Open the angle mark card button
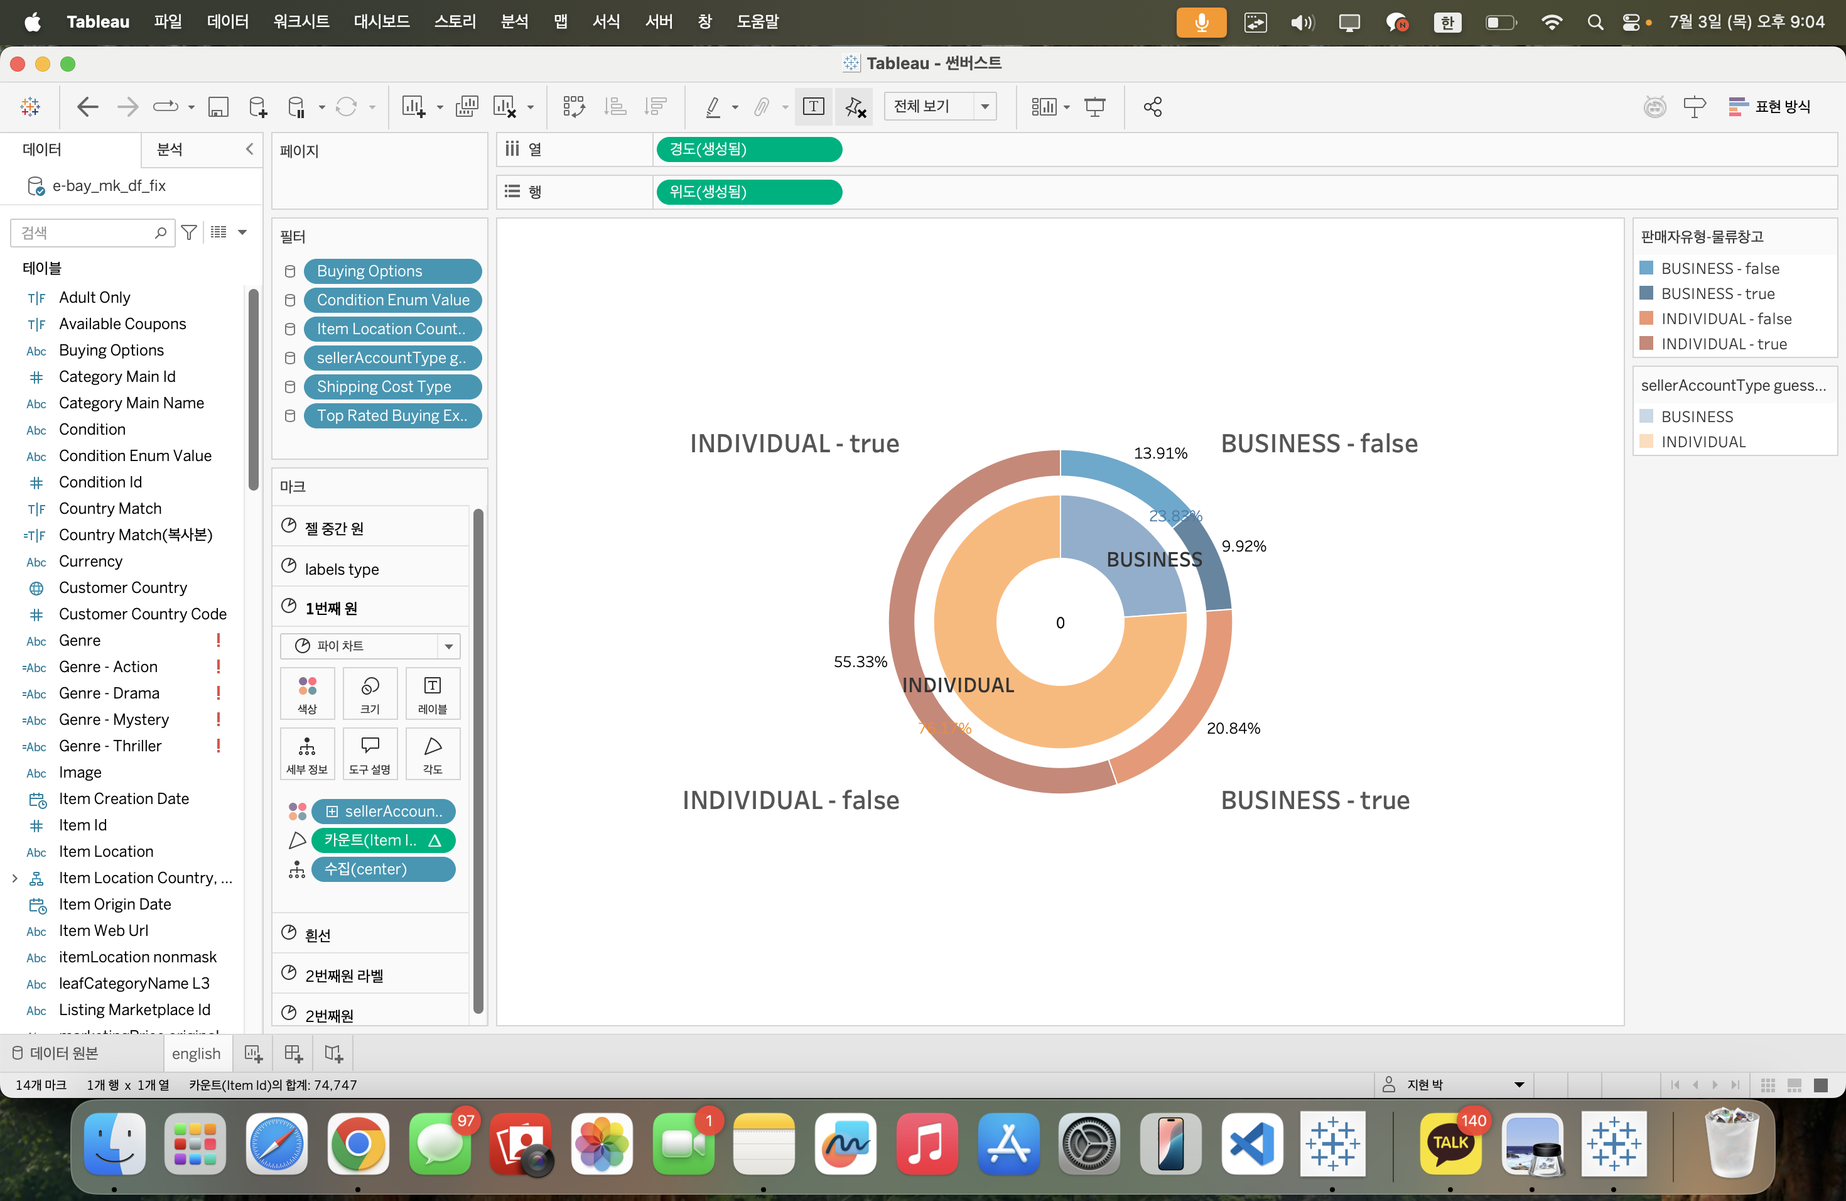The image size is (1846, 1201). 433,754
